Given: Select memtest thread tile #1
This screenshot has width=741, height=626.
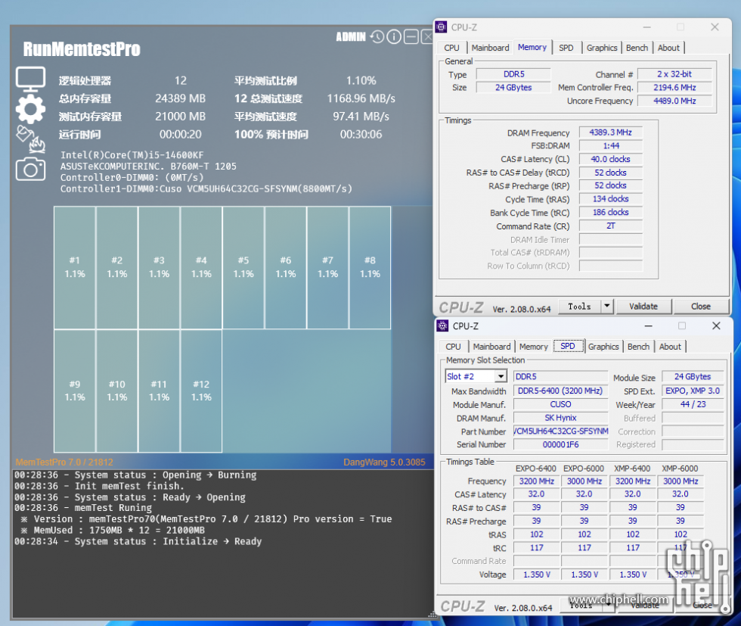Looking at the screenshot, I should tap(75, 267).
